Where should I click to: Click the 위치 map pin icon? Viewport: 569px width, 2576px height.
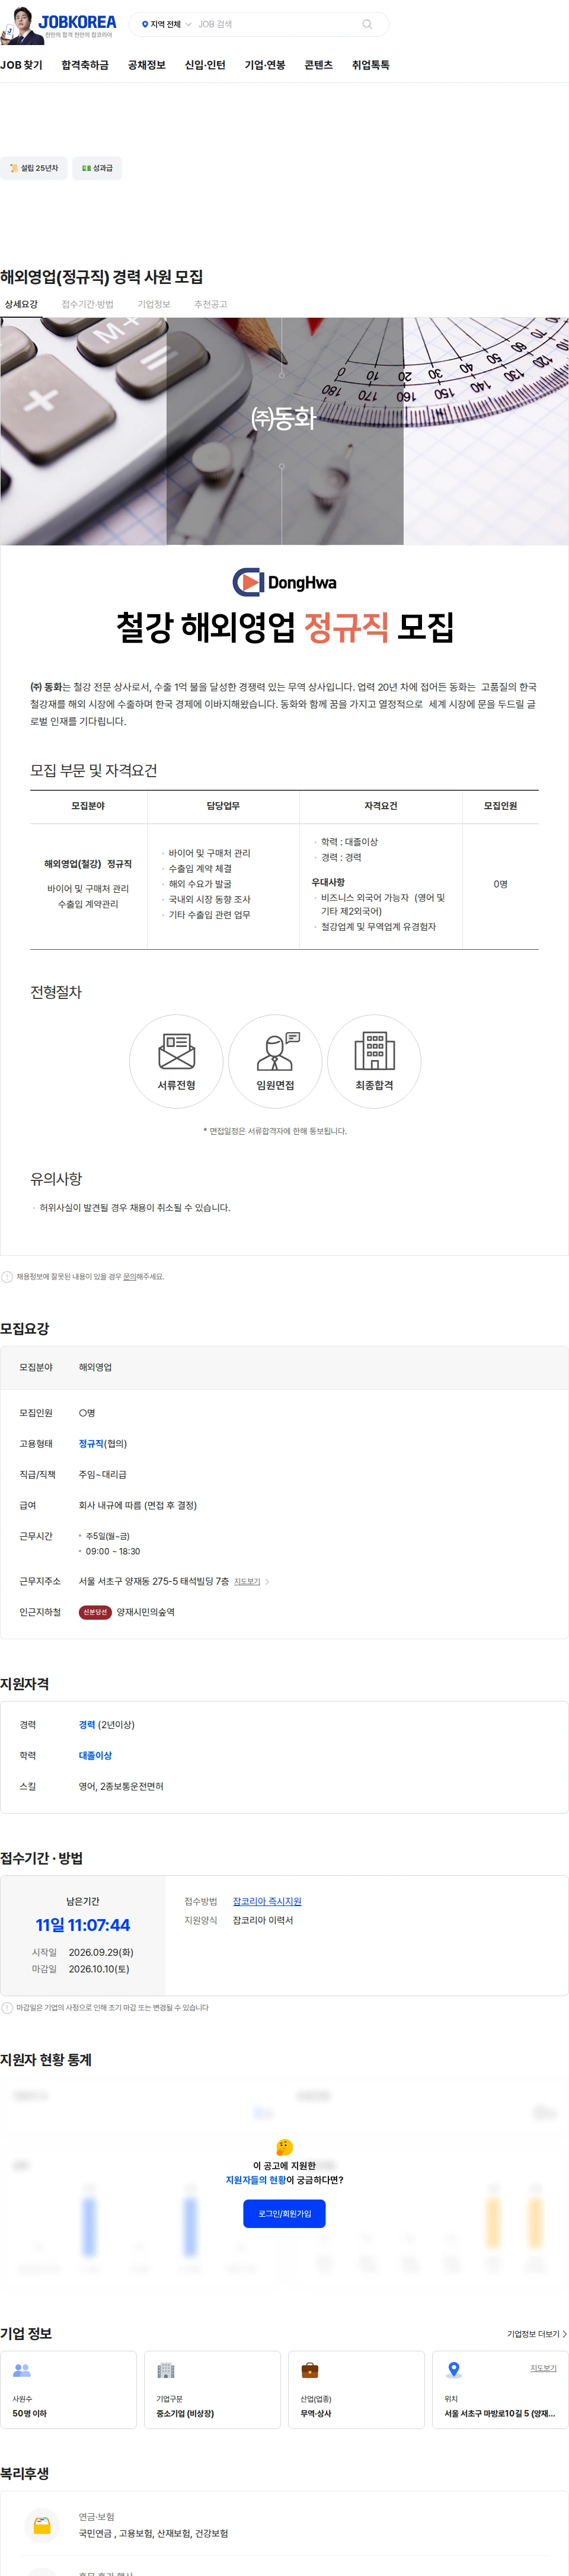pyautogui.click(x=454, y=2370)
